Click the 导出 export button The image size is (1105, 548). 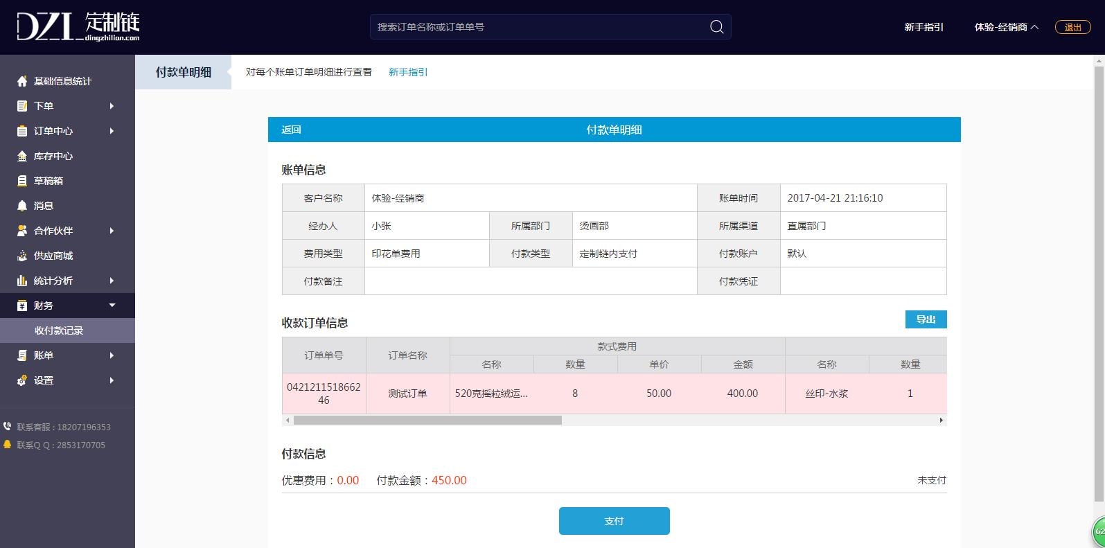[x=926, y=319]
